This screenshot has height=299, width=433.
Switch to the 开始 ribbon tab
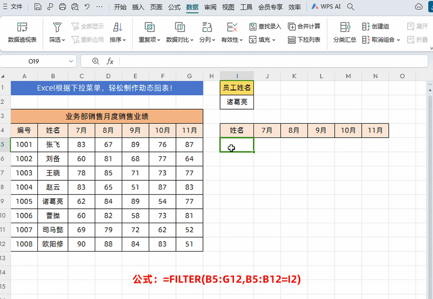pos(120,7)
